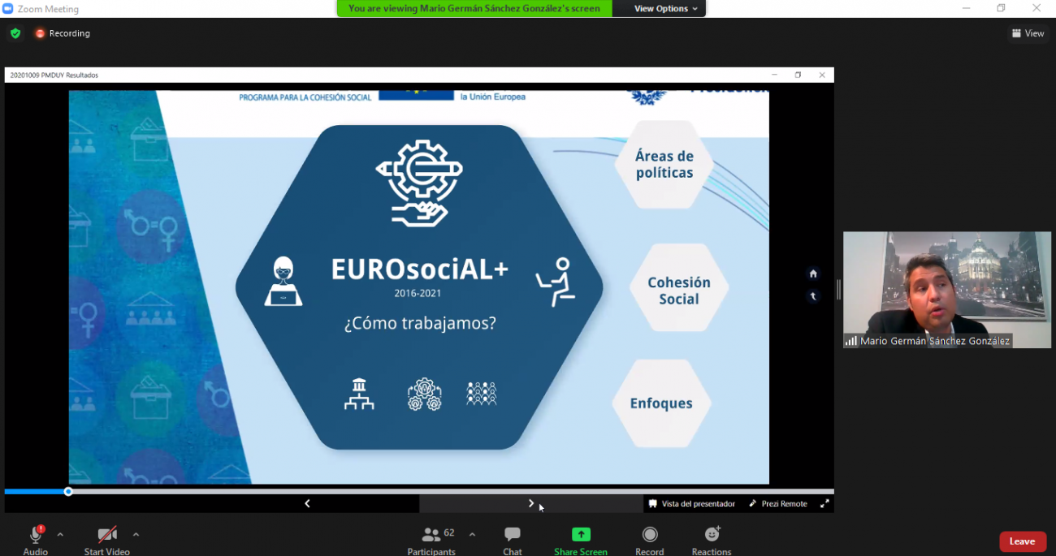
Task: Select the Áreas de políticas hexagon
Action: (x=664, y=165)
